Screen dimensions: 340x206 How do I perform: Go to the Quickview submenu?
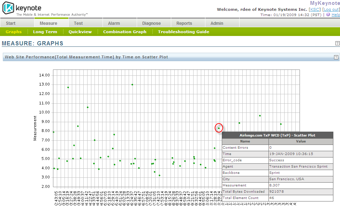click(80, 32)
